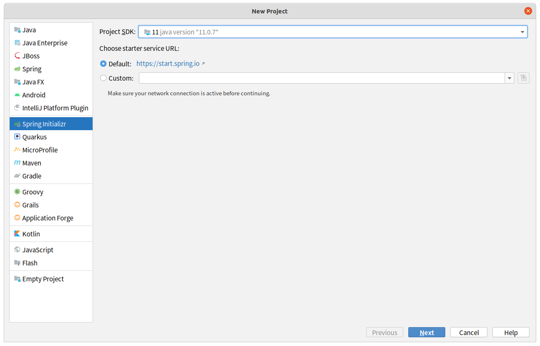This screenshot has height=346, width=540.
Task: Select the Default starter service radio button
Action: click(x=104, y=64)
